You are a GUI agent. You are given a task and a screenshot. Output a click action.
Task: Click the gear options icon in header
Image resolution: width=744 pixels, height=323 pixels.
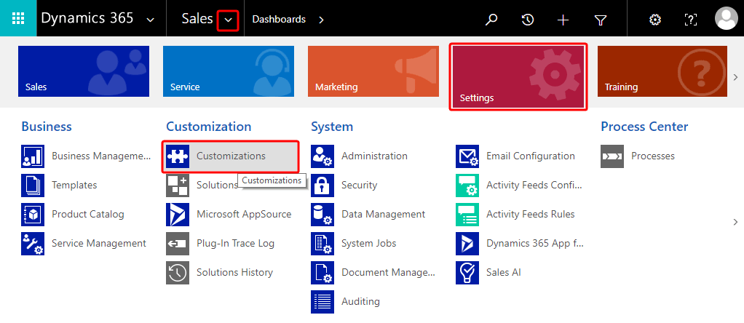654,20
